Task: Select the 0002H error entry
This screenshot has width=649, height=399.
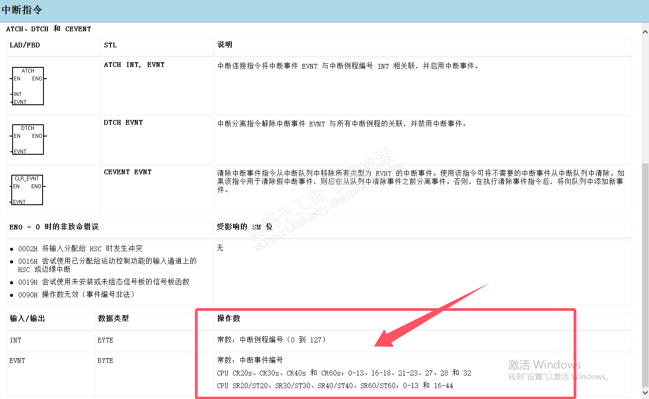Action: [80, 249]
